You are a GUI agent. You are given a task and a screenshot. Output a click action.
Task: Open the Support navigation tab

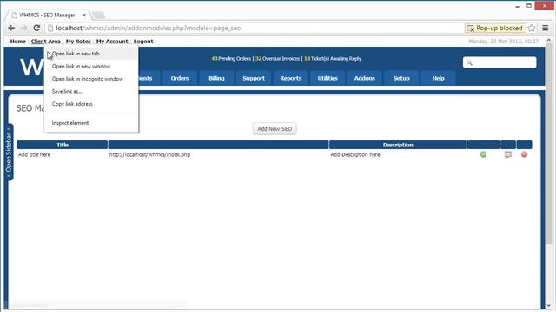[254, 78]
